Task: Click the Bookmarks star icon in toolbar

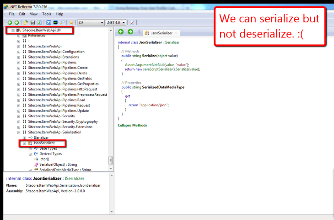Action: click(71, 22)
